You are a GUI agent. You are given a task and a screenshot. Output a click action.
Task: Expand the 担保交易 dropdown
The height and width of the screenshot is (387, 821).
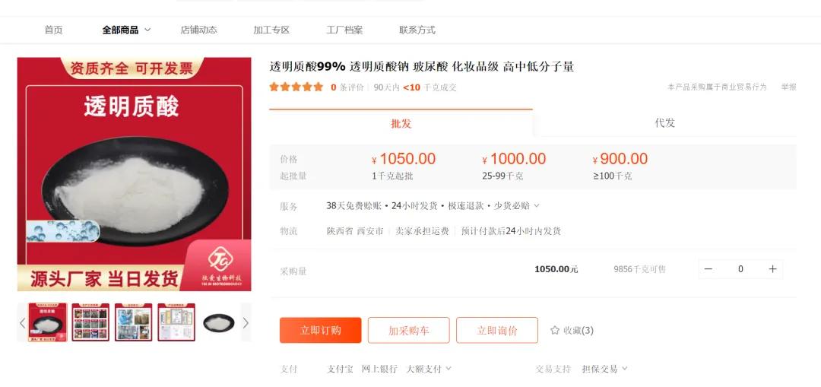604,369
